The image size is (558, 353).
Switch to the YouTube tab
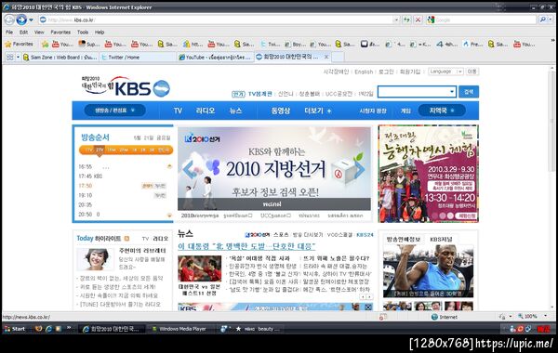point(216,57)
